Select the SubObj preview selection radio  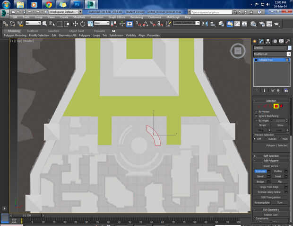click(266, 139)
